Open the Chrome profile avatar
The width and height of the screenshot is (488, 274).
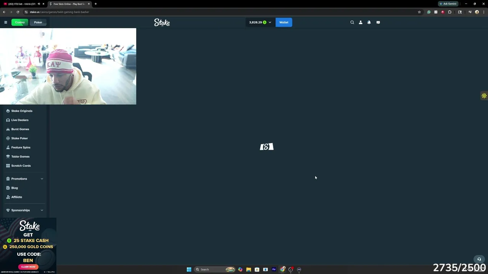[477, 12]
